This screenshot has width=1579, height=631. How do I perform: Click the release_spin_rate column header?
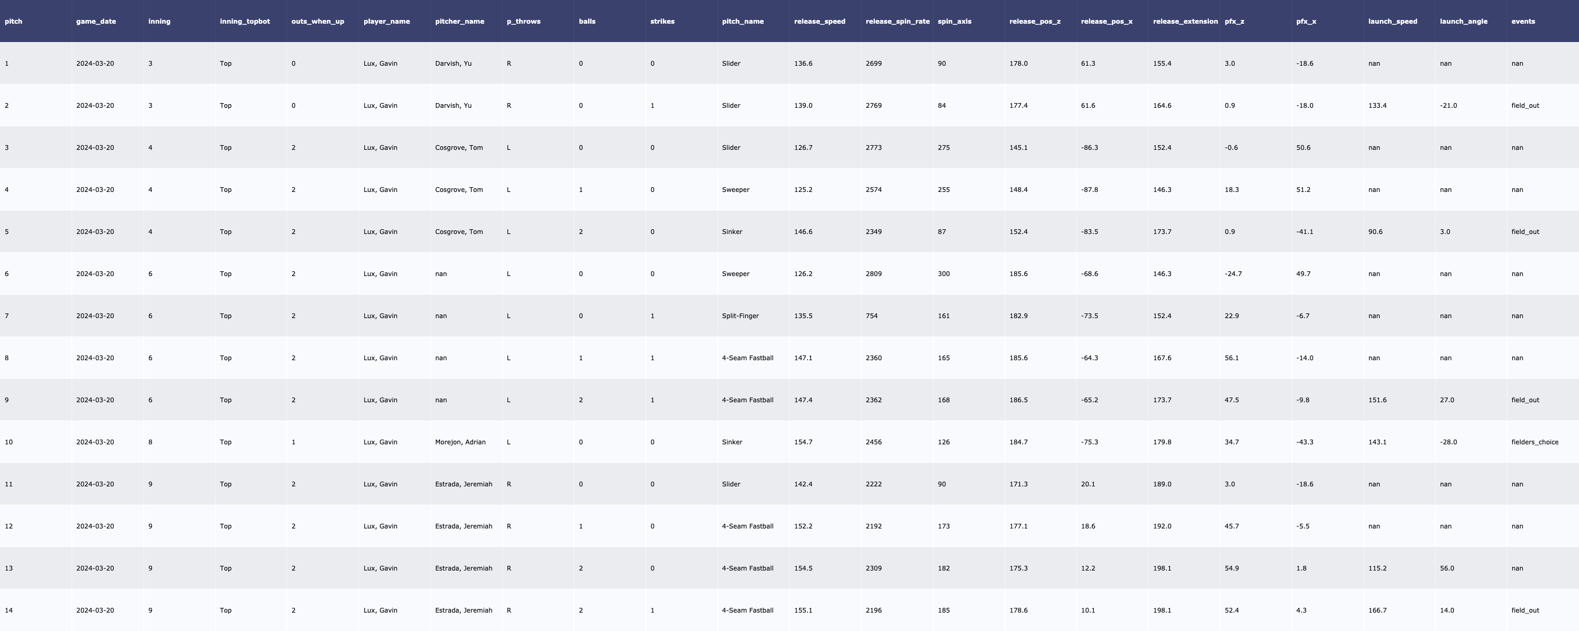point(897,22)
